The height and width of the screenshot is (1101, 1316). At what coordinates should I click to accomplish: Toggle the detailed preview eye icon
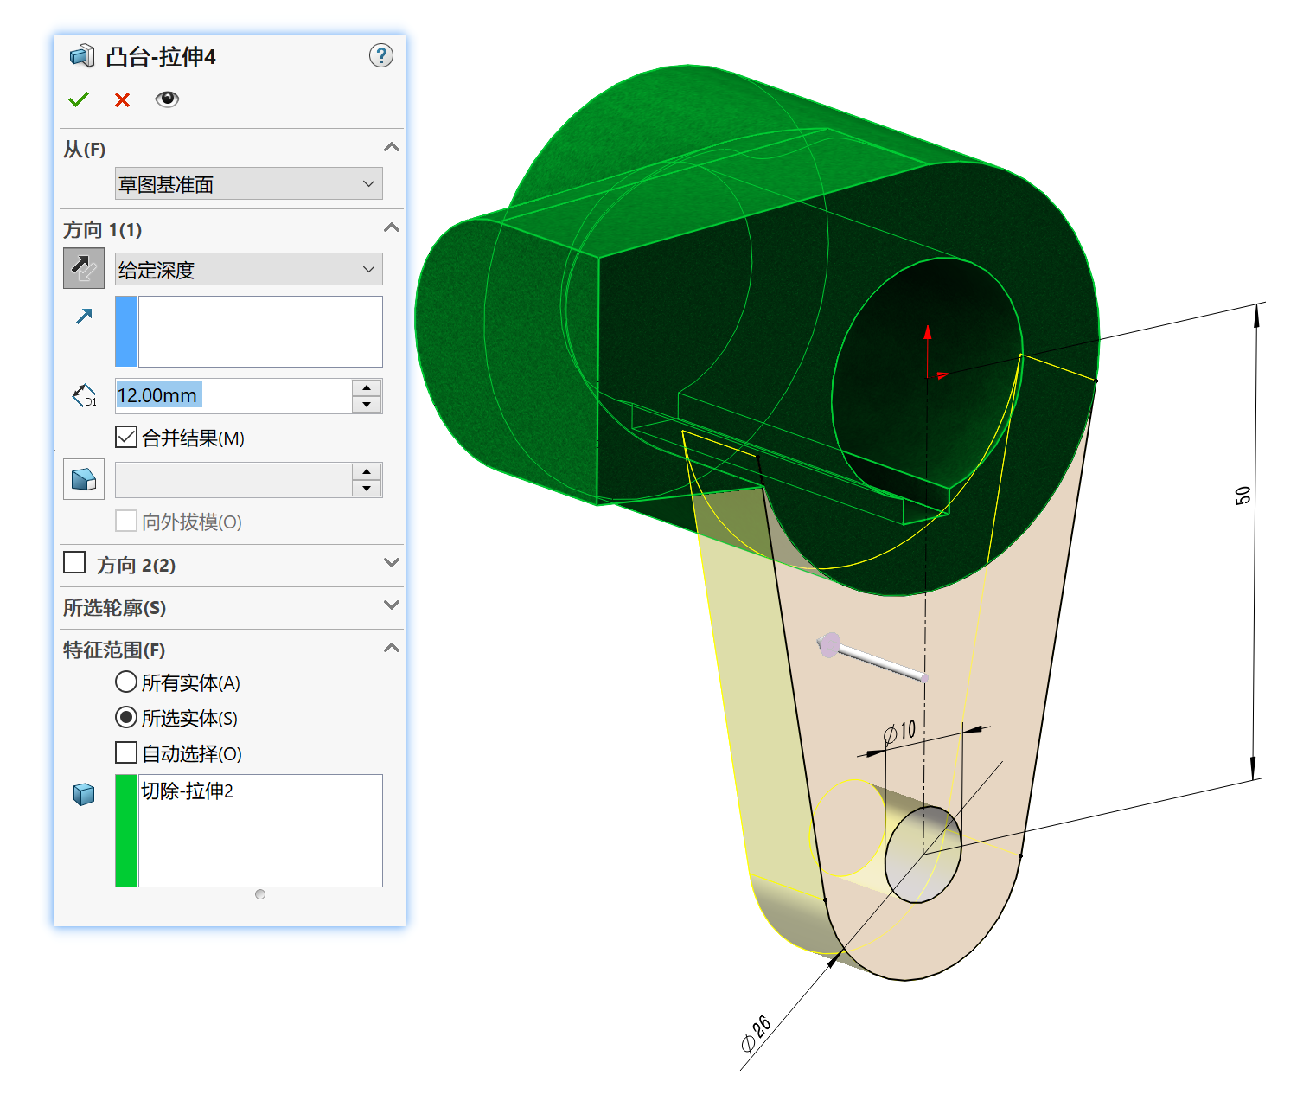pos(167,99)
